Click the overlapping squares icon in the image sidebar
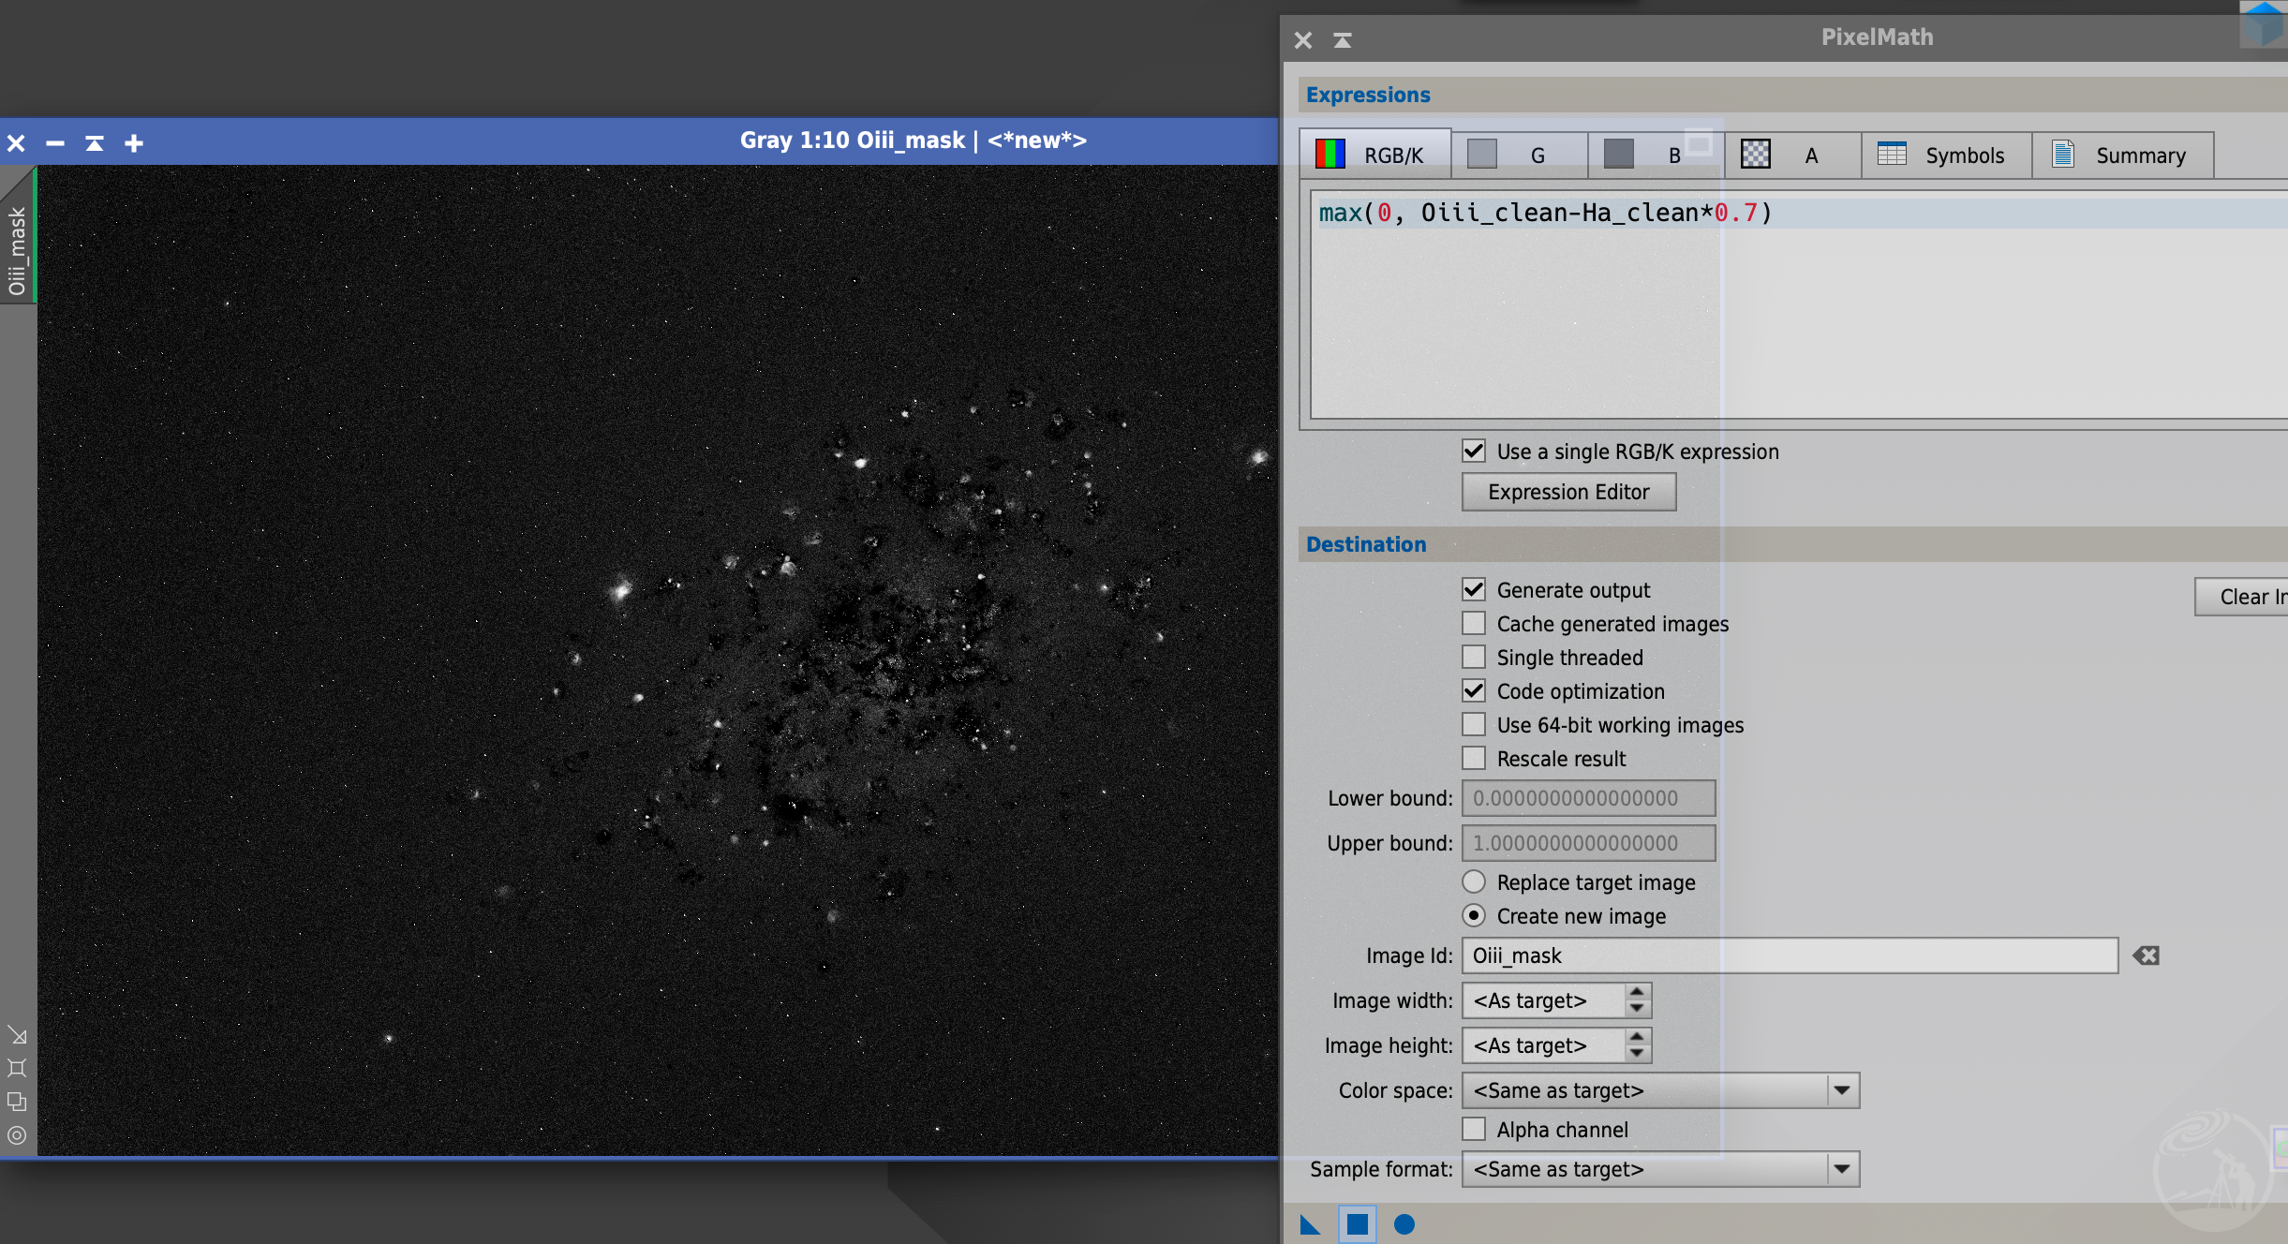This screenshot has width=2288, height=1244. [x=17, y=1102]
